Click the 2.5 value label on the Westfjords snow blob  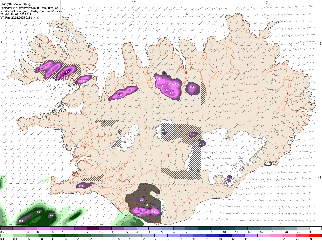pyautogui.click(x=67, y=72)
